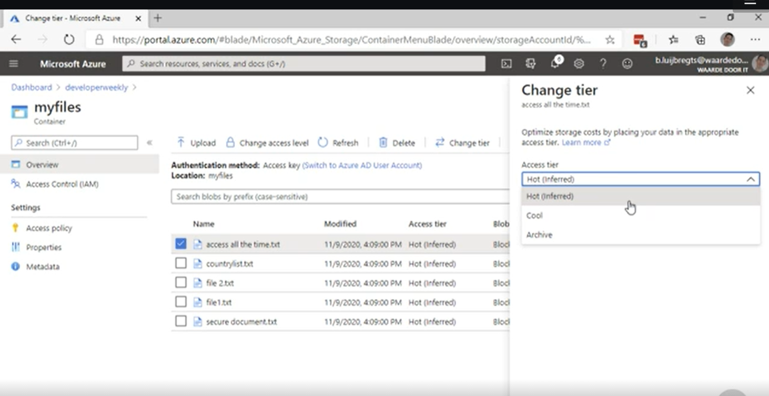Check the countrylist.txt checkbox

point(181,263)
